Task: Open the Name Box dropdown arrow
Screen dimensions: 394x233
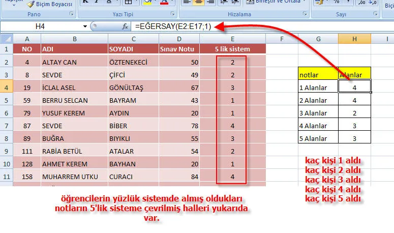Action: (x=85, y=26)
